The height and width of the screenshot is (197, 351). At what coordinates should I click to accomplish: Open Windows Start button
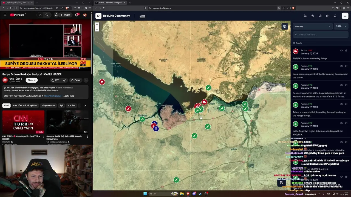click(x=145, y=194)
